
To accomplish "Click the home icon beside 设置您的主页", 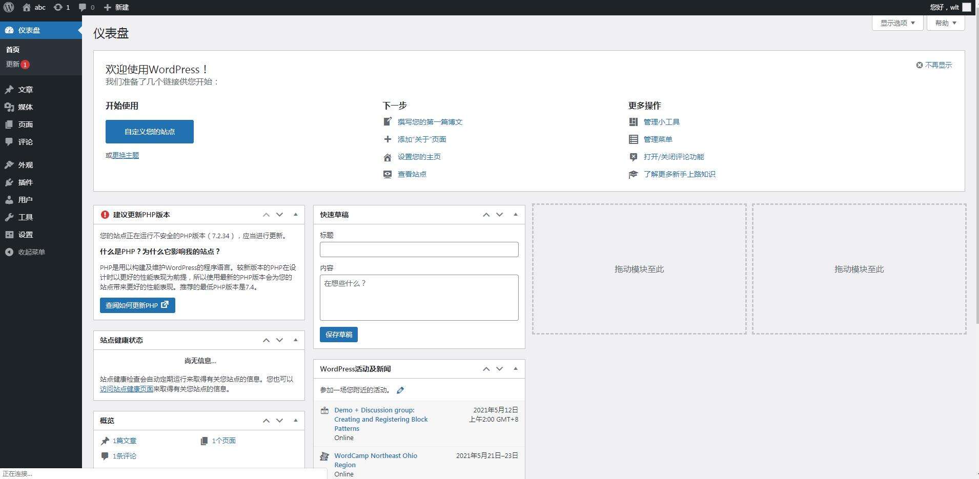I will click(387, 157).
